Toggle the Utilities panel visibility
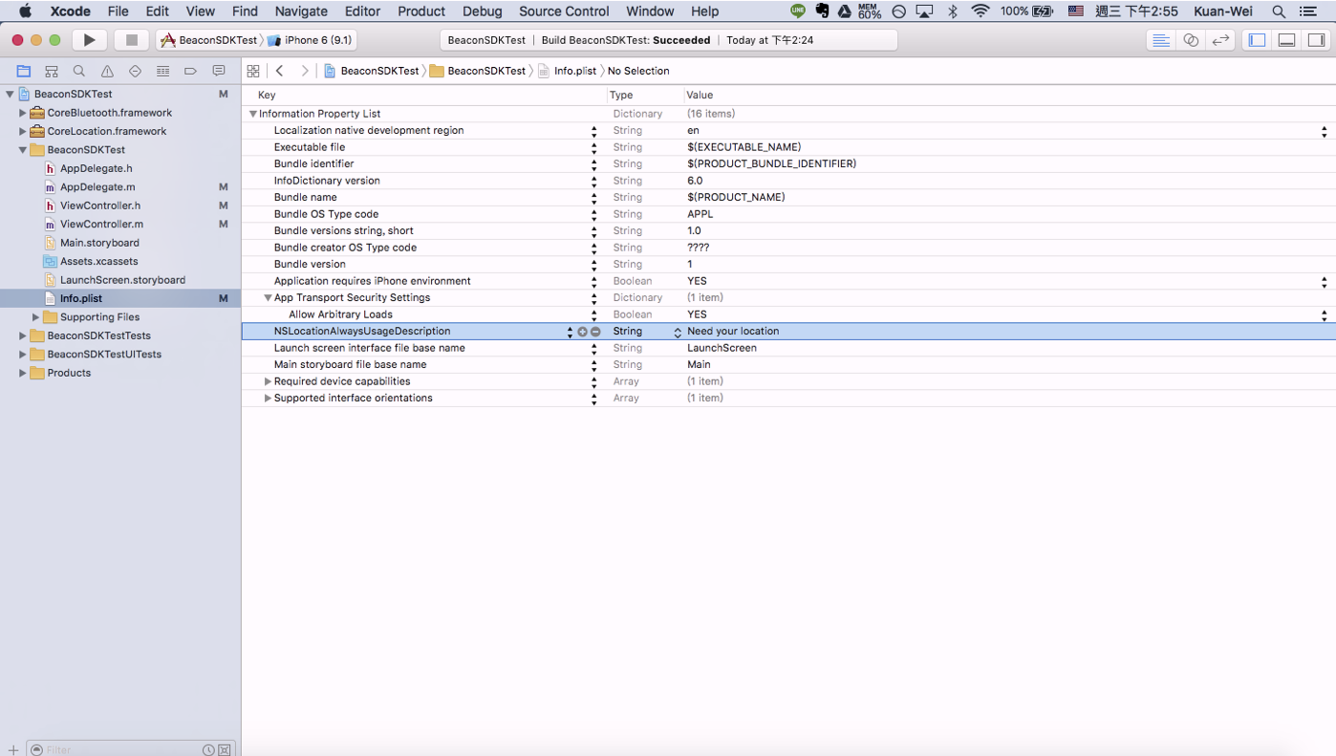 (1316, 40)
